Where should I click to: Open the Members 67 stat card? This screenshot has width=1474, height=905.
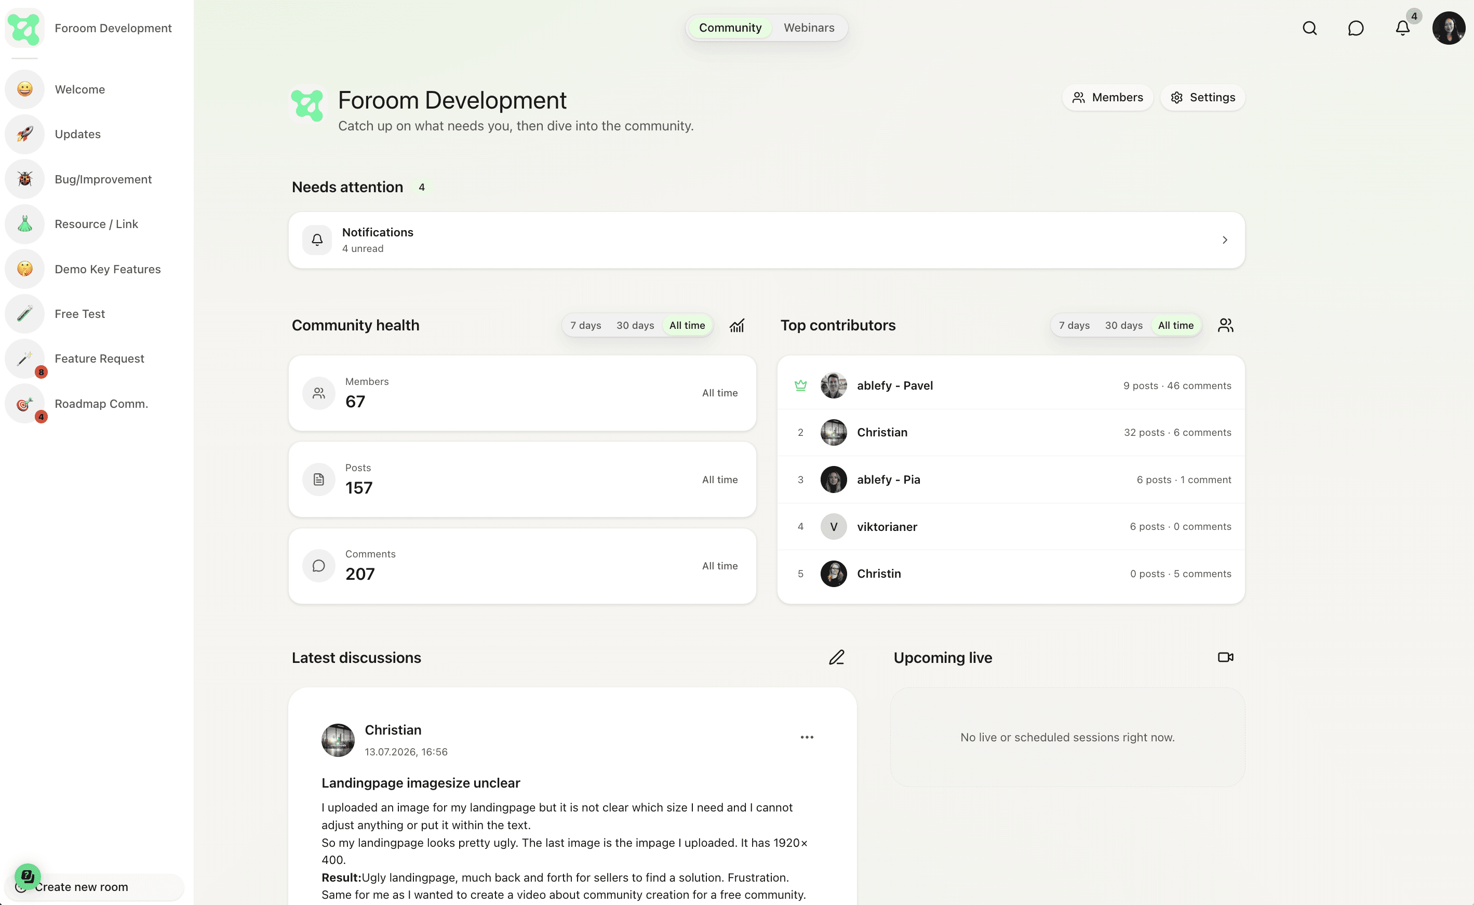point(522,393)
